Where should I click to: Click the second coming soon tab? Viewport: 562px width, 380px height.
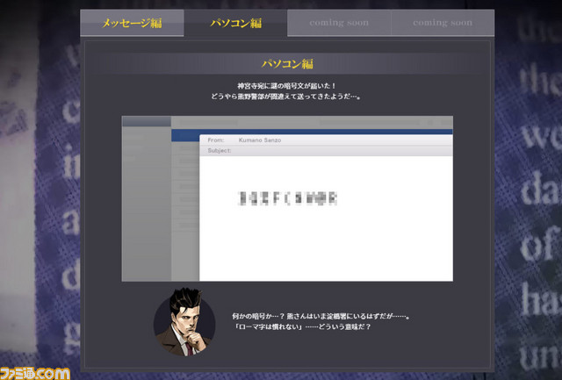click(443, 23)
